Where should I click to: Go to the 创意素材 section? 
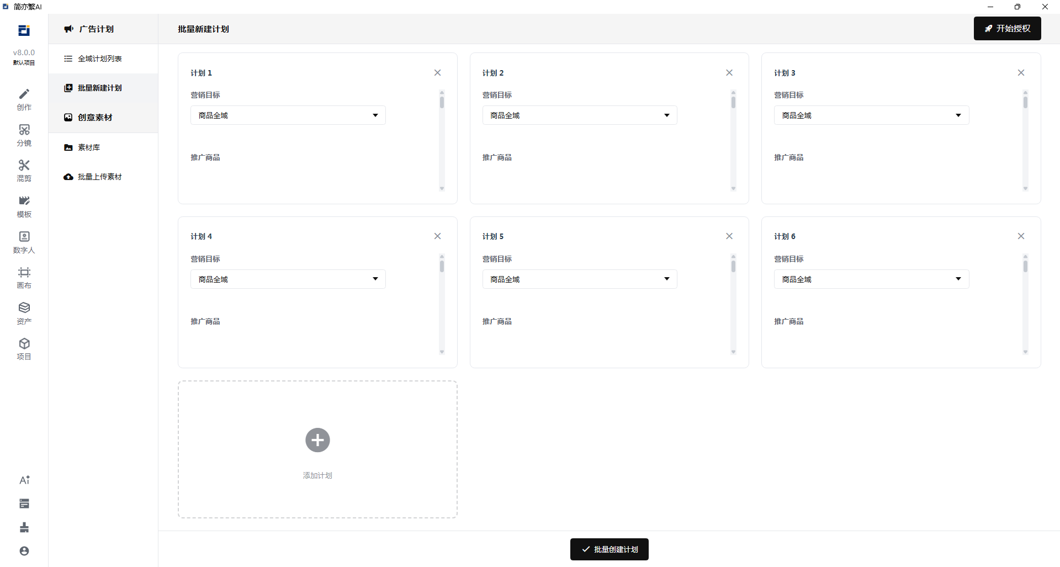[103, 118]
